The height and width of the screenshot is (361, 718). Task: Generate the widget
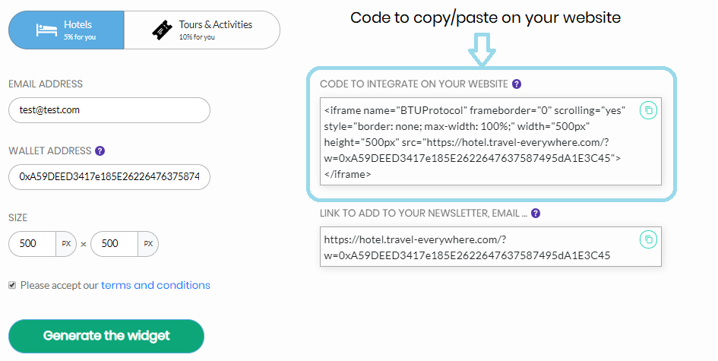(x=106, y=336)
